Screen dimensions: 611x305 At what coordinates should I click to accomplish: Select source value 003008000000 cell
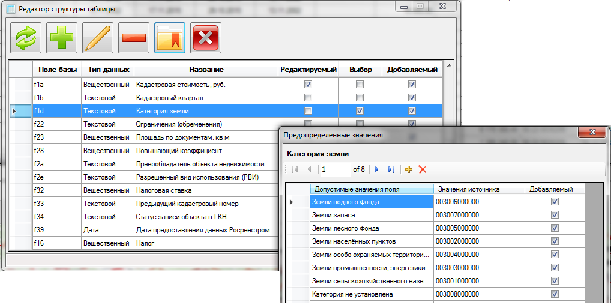coord(479,294)
